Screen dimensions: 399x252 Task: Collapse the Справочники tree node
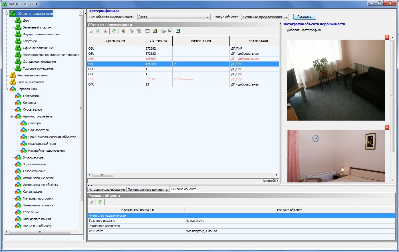7,89
